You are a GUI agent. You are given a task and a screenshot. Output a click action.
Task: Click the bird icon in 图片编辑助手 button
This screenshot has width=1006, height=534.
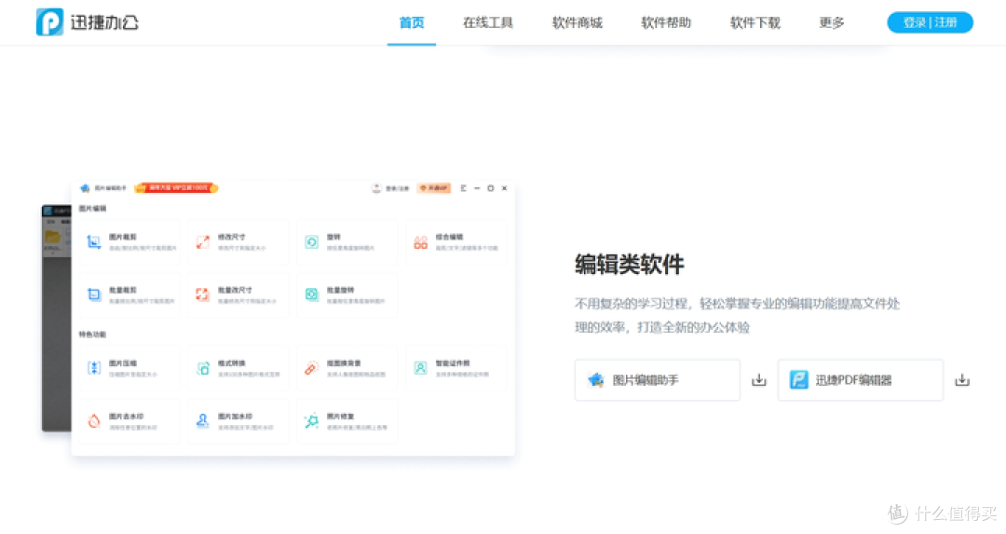coord(596,380)
